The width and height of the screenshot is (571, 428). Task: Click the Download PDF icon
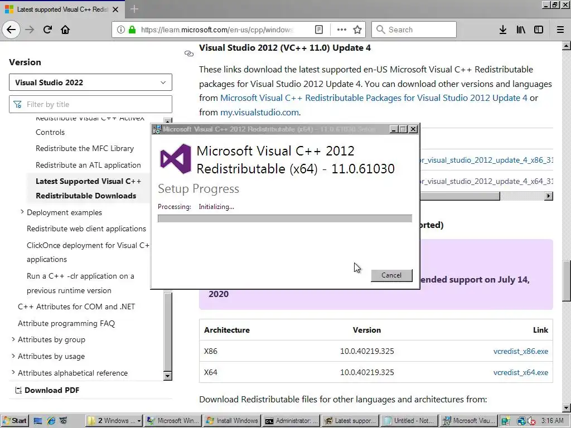pos(18,390)
